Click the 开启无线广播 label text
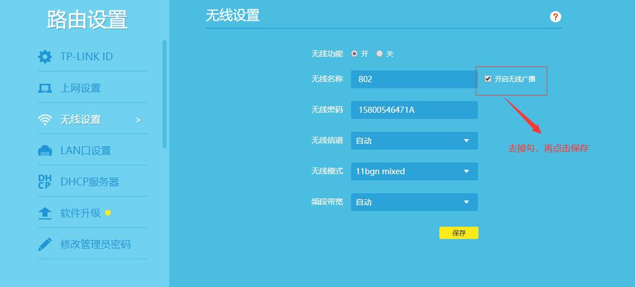The width and height of the screenshot is (635, 287). pos(515,79)
